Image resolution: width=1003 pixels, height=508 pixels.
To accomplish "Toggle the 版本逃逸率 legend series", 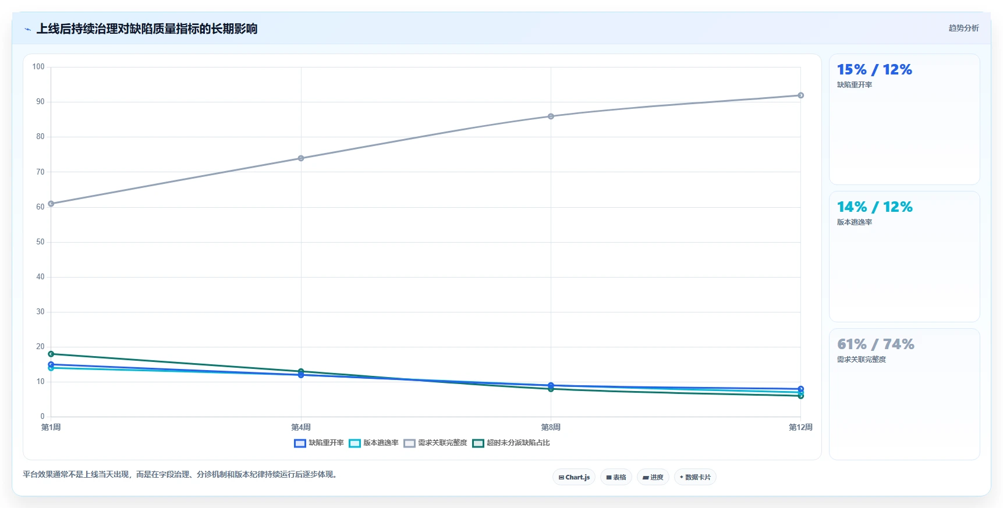I will click(x=374, y=443).
